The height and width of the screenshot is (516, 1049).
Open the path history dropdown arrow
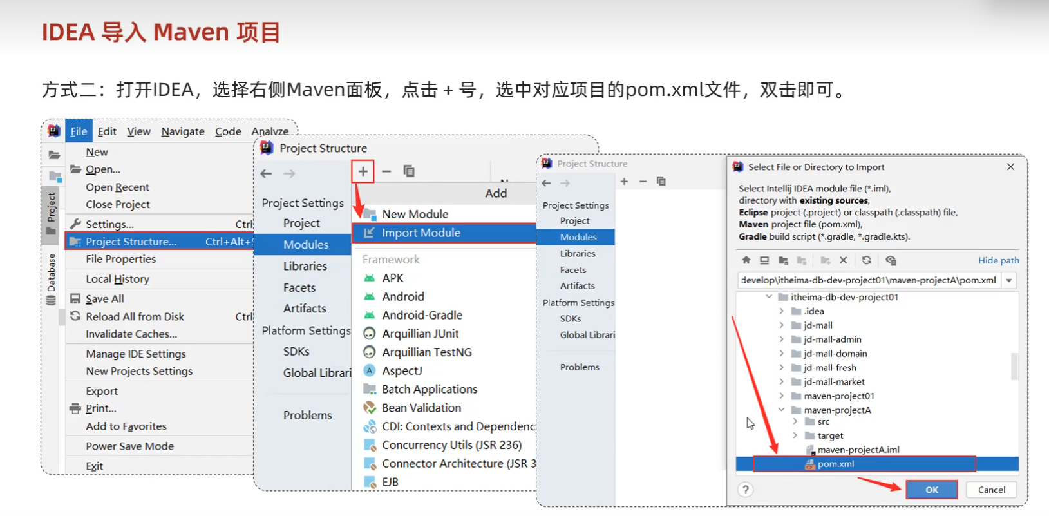click(x=1010, y=280)
